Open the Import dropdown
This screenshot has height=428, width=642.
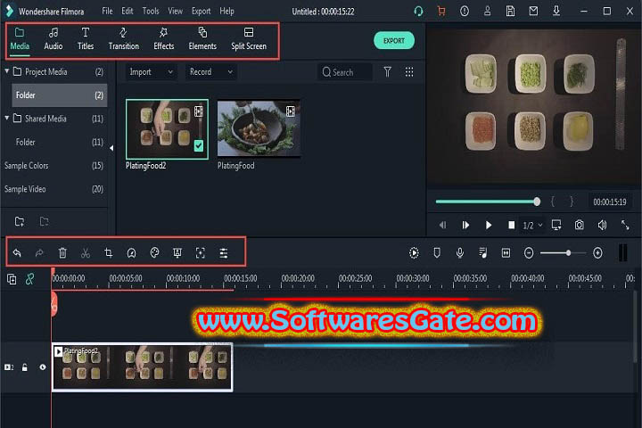(x=151, y=72)
